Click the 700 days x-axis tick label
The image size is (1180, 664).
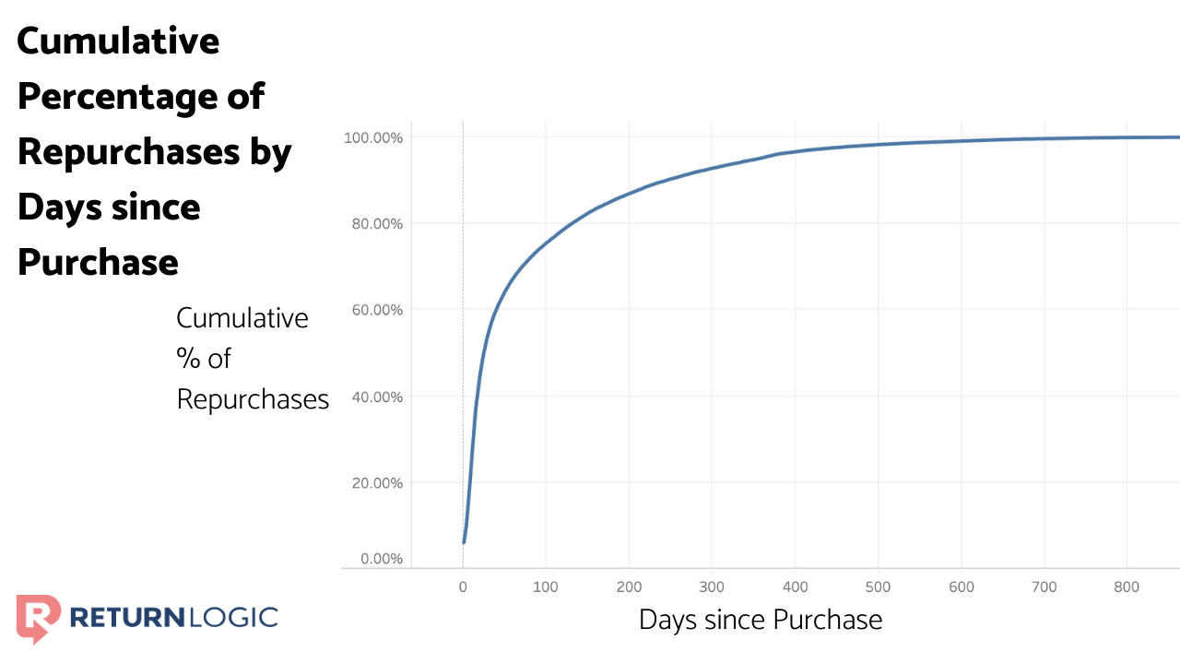pyautogui.click(x=1044, y=587)
